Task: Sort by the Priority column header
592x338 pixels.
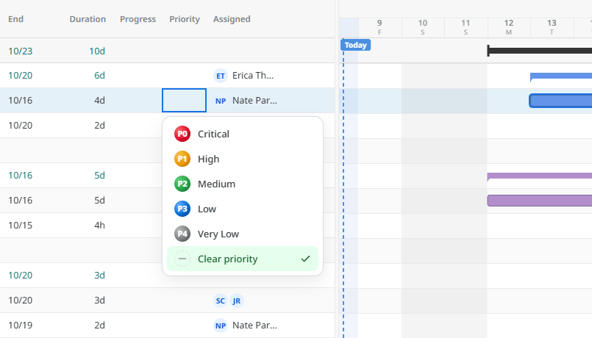Action: pos(185,19)
